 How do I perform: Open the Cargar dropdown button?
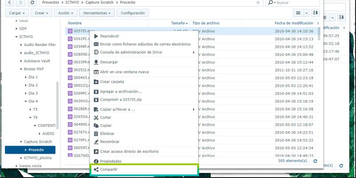[x=17, y=13]
